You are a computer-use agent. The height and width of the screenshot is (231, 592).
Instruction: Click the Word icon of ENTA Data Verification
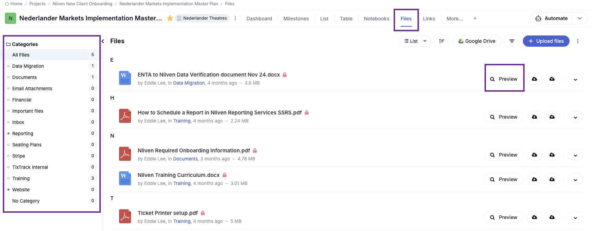(125, 78)
